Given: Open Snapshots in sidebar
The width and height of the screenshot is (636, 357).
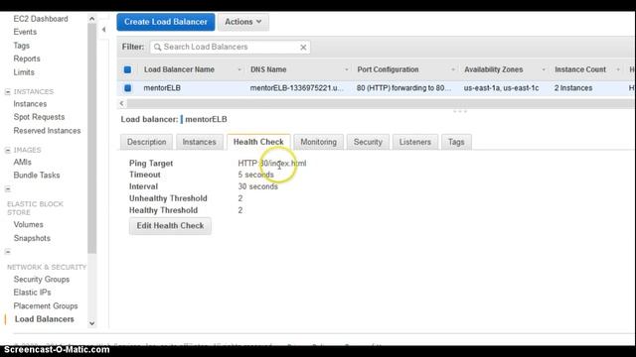Looking at the screenshot, I should click(32, 238).
